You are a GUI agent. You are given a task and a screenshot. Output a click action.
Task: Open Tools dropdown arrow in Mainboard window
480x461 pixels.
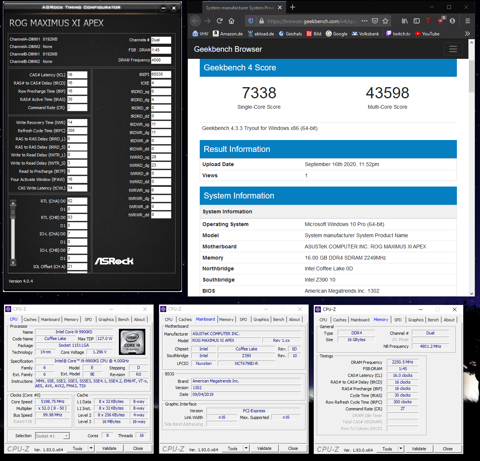click(246, 448)
